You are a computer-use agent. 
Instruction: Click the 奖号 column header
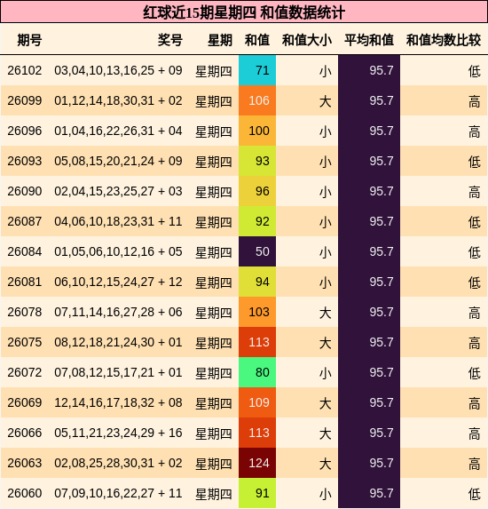tap(169, 40)
